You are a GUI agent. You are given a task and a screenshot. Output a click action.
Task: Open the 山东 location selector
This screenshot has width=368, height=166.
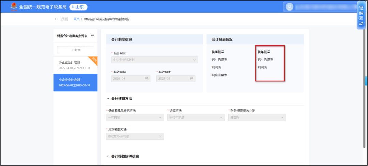point(78,7)
